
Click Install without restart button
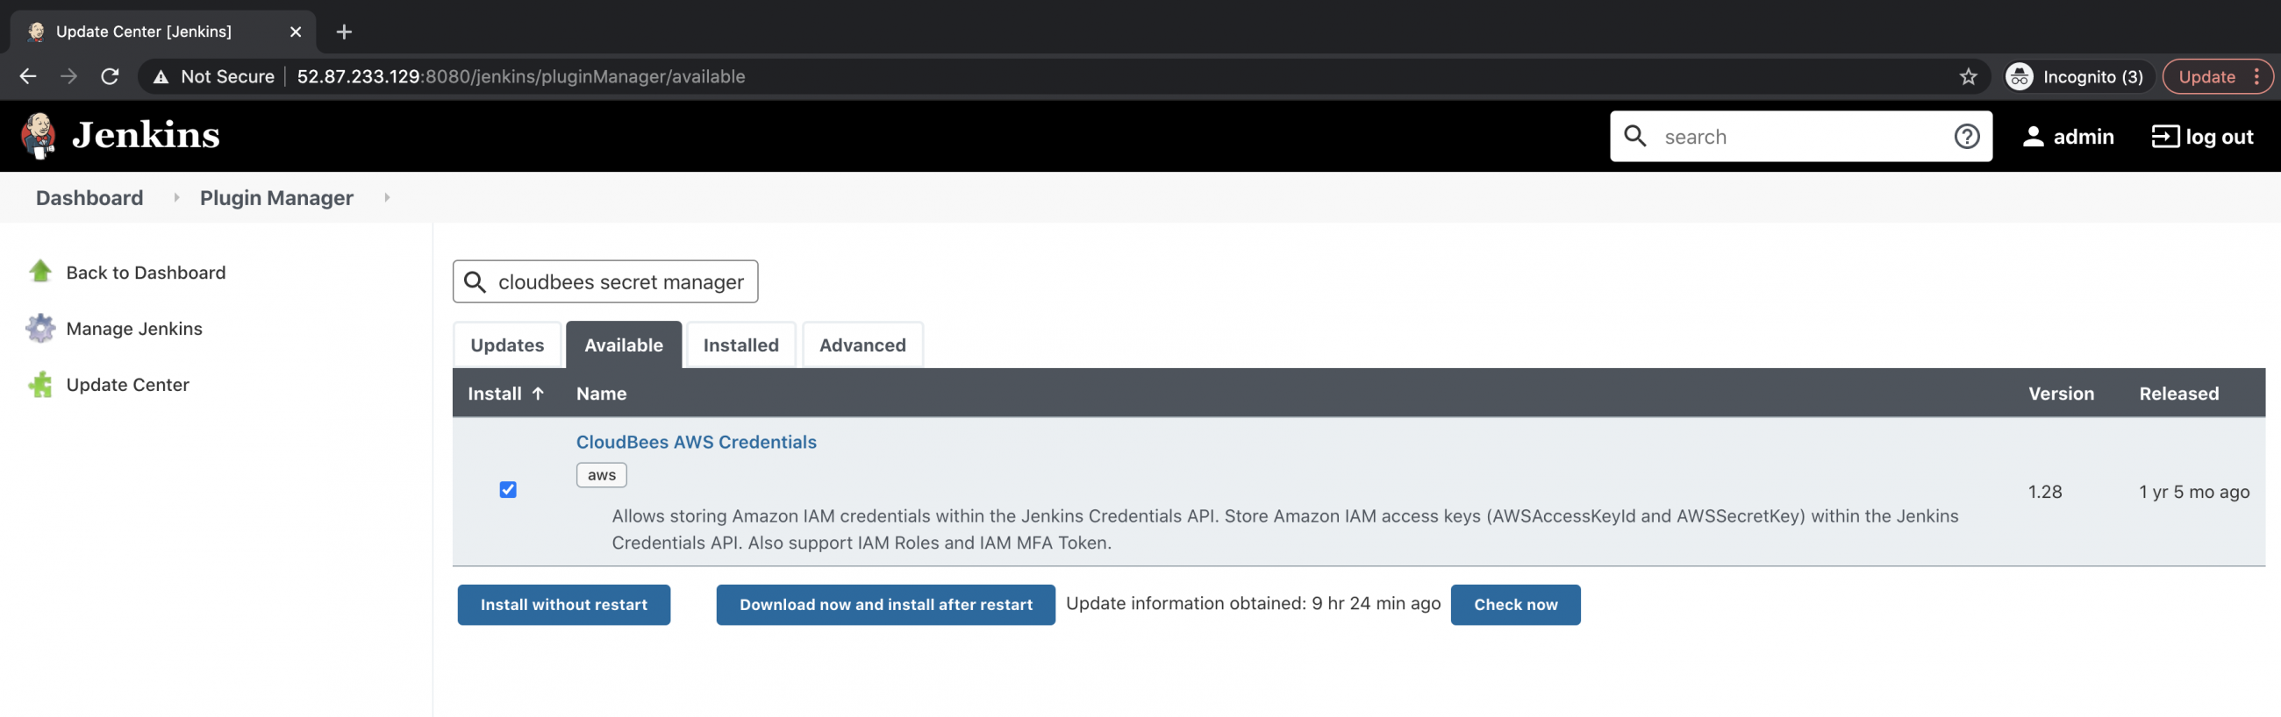563,605
